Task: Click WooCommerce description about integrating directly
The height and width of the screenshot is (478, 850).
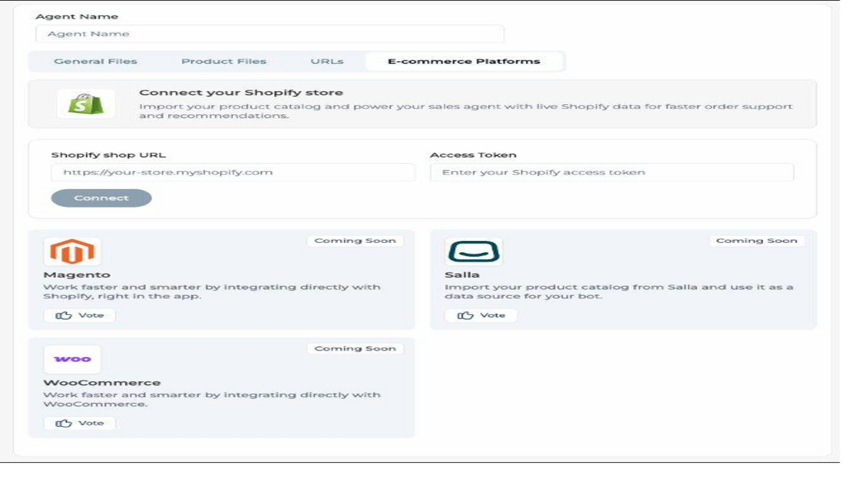Action: 212,399
